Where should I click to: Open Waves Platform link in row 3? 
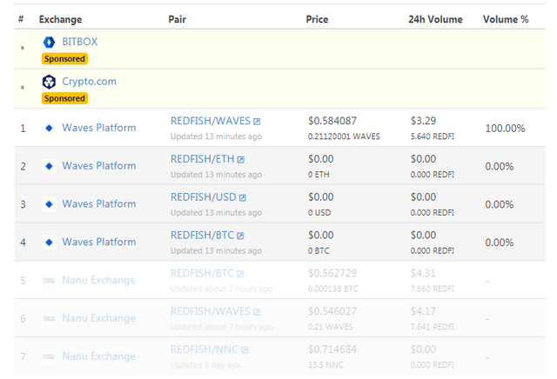(99, 204)
